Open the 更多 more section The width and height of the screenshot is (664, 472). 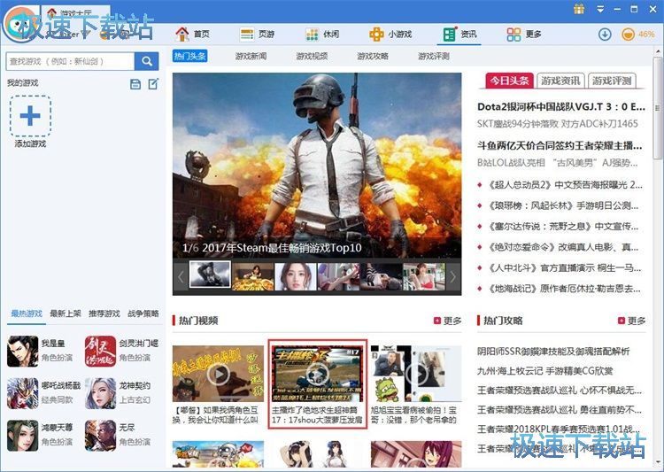tap(524, 34)
